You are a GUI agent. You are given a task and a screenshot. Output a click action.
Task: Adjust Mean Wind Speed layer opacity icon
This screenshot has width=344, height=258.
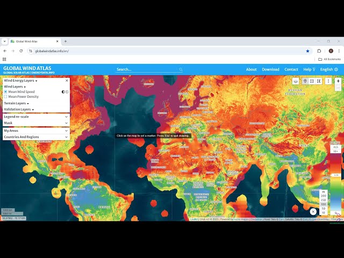coord(63,92)
